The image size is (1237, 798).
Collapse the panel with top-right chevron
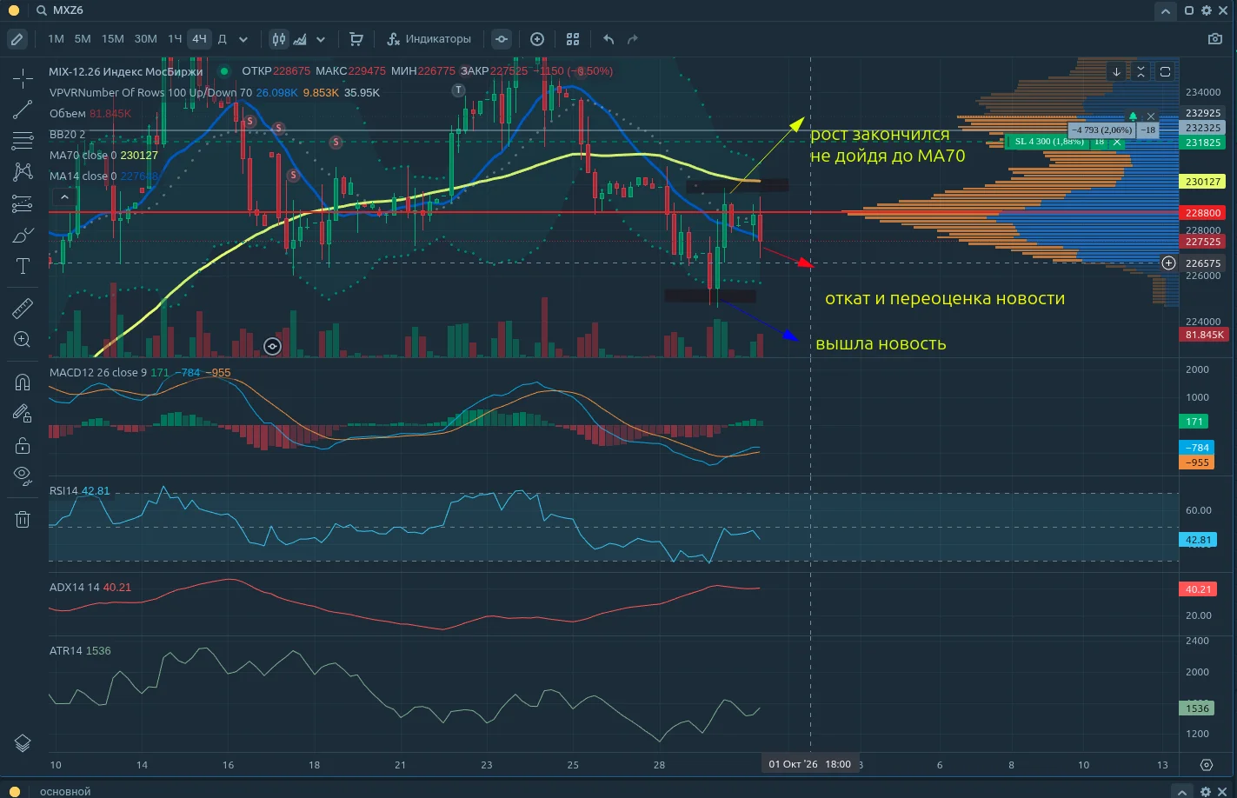[x=1166, y=11]
